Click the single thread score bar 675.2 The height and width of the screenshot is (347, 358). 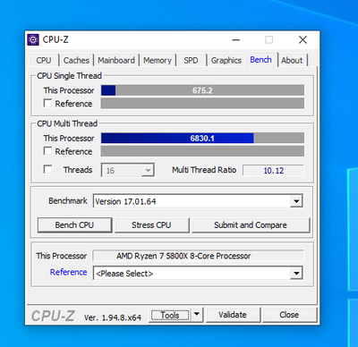pos(202,90)
